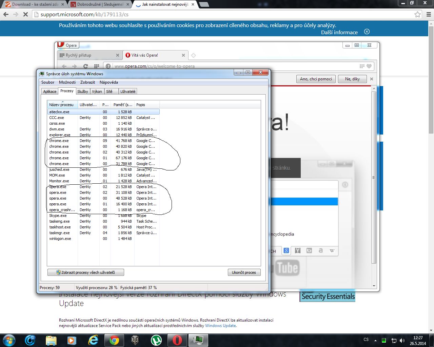Choose the Yahoo search engine icon in Opera
This screenshot has height=347, width=434.
point(298,250)
